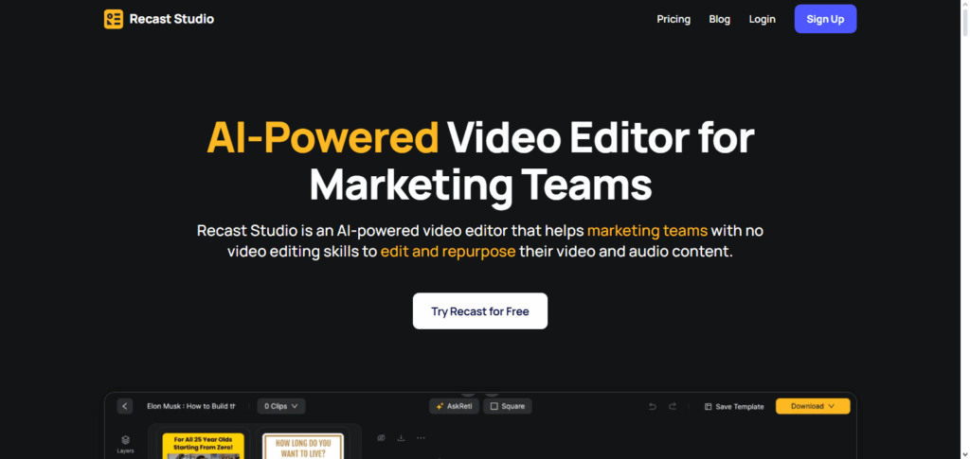
Task: Open the Blog link
Action: click(720, 19)
